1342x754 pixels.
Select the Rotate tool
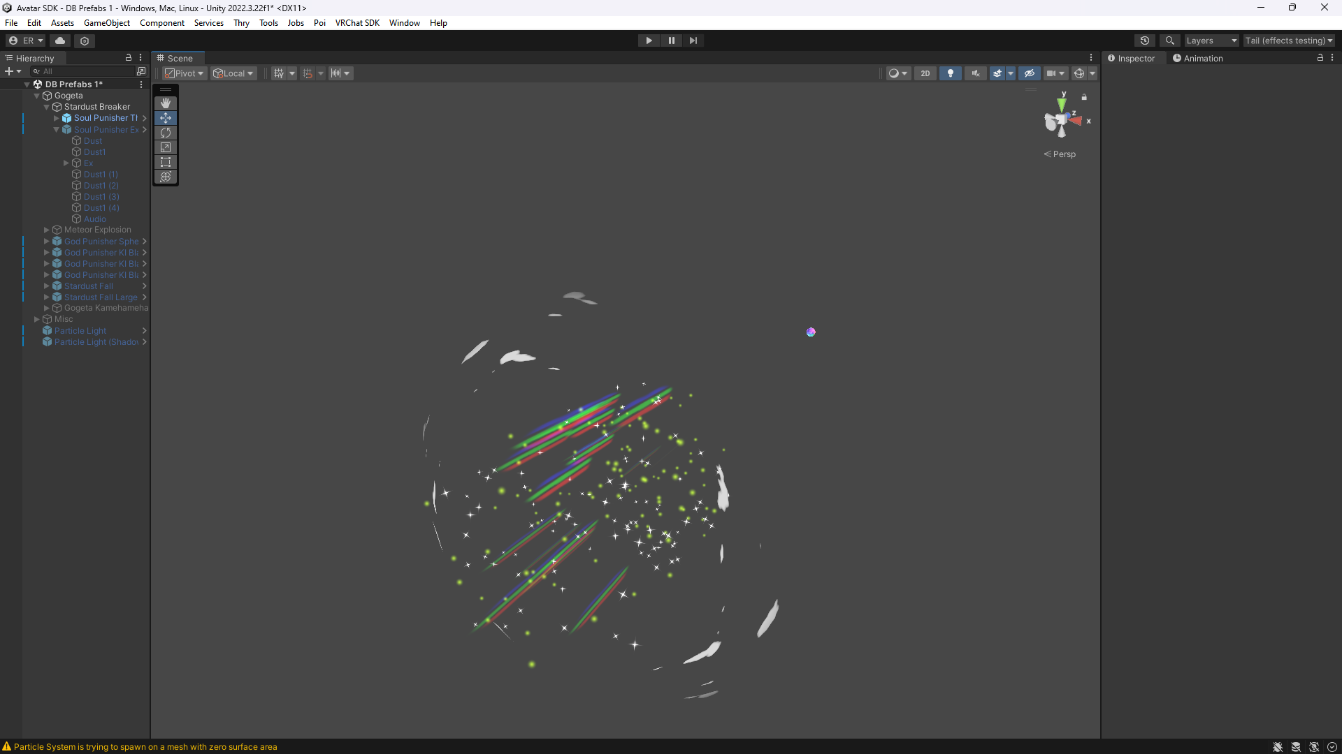point(166,133)
